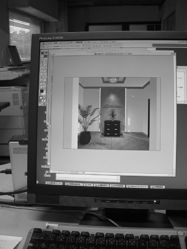This screenshot has width=187, height=249.
Task: Toggle the show bounding box checkbox
Action: 62,46
